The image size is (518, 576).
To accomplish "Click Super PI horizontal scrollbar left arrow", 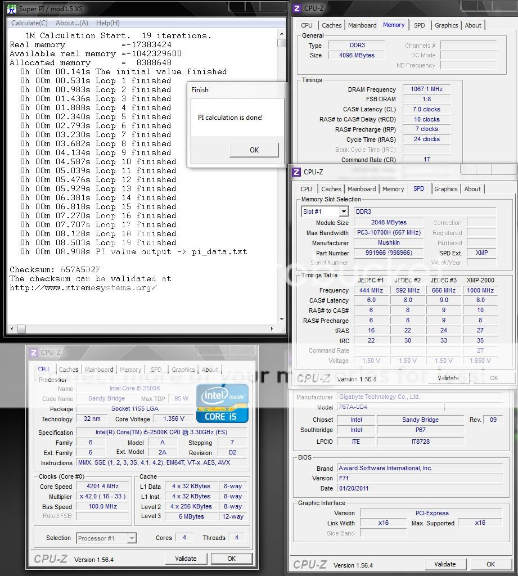I will pyautogui.click(x=12, y=328).
